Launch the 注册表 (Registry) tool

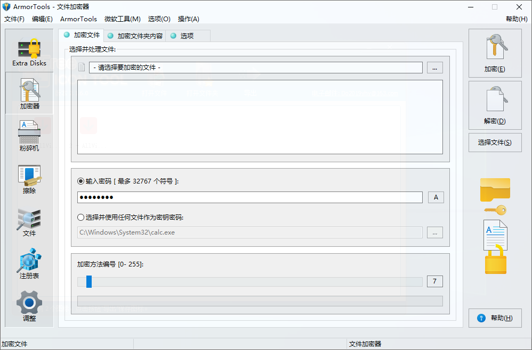[x=29, y=263]
